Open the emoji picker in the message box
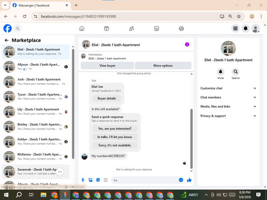Screen dimensions: 267x200 point(181,180)
